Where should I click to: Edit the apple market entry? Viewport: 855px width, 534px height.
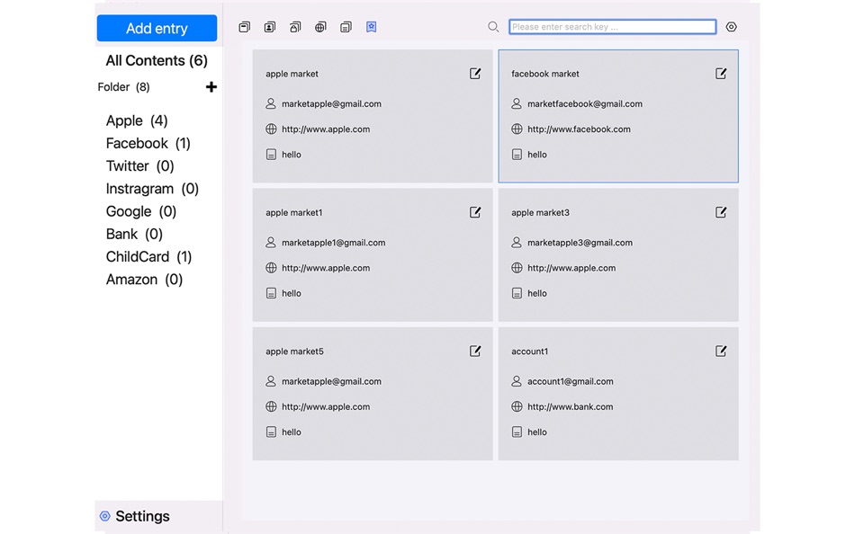[x=475, y=74]
